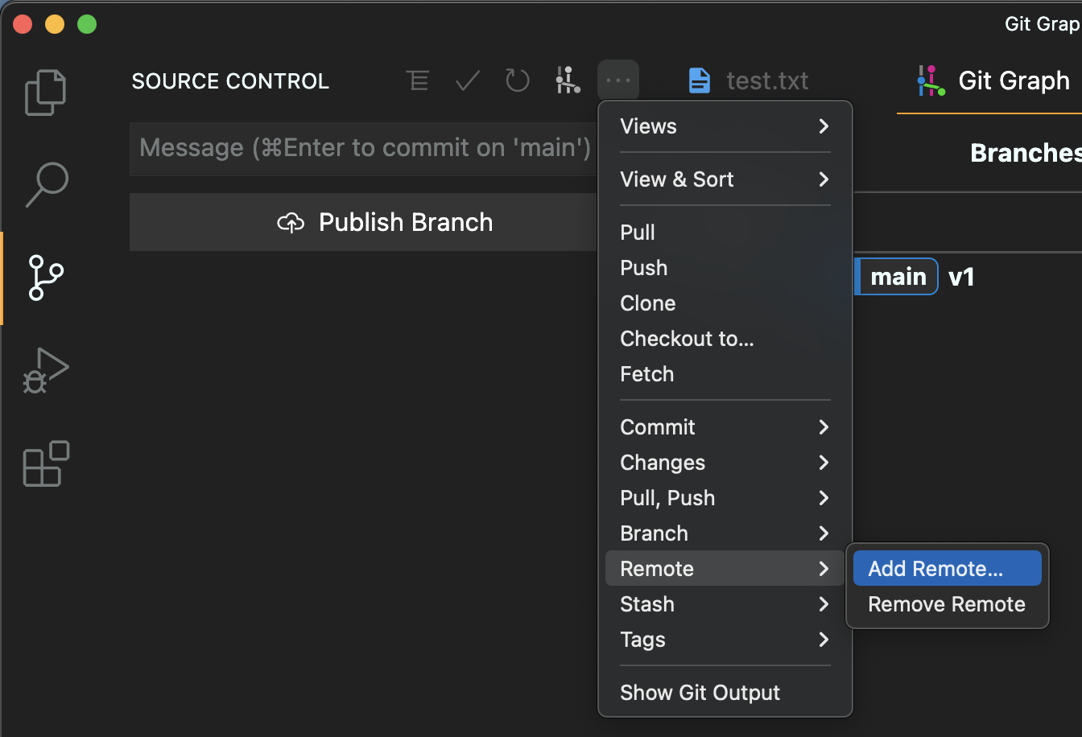The image size is (1082, 737).
Task: Expand the Changes submenu
Action: [x=725, y=463]
